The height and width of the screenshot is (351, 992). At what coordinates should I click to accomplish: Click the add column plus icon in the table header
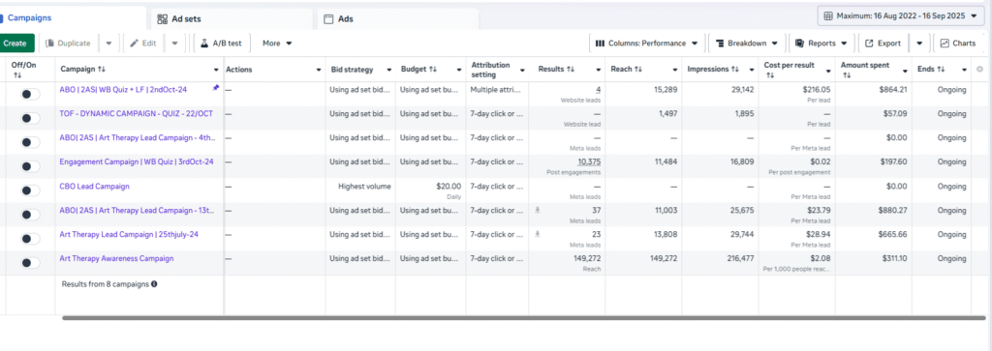point(980,69)
